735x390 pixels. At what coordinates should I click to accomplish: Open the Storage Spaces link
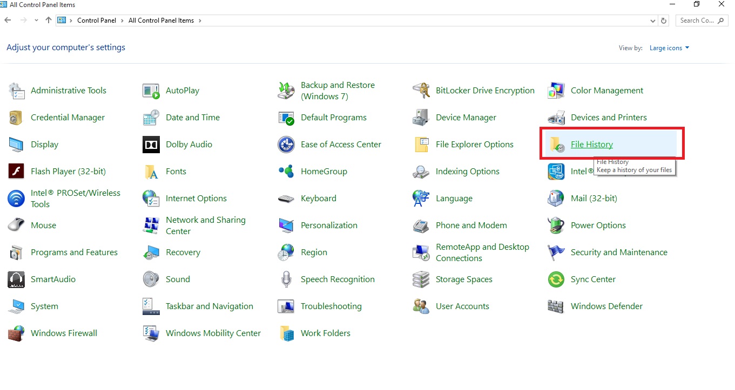pyautogui.click(x=464, y=279)
